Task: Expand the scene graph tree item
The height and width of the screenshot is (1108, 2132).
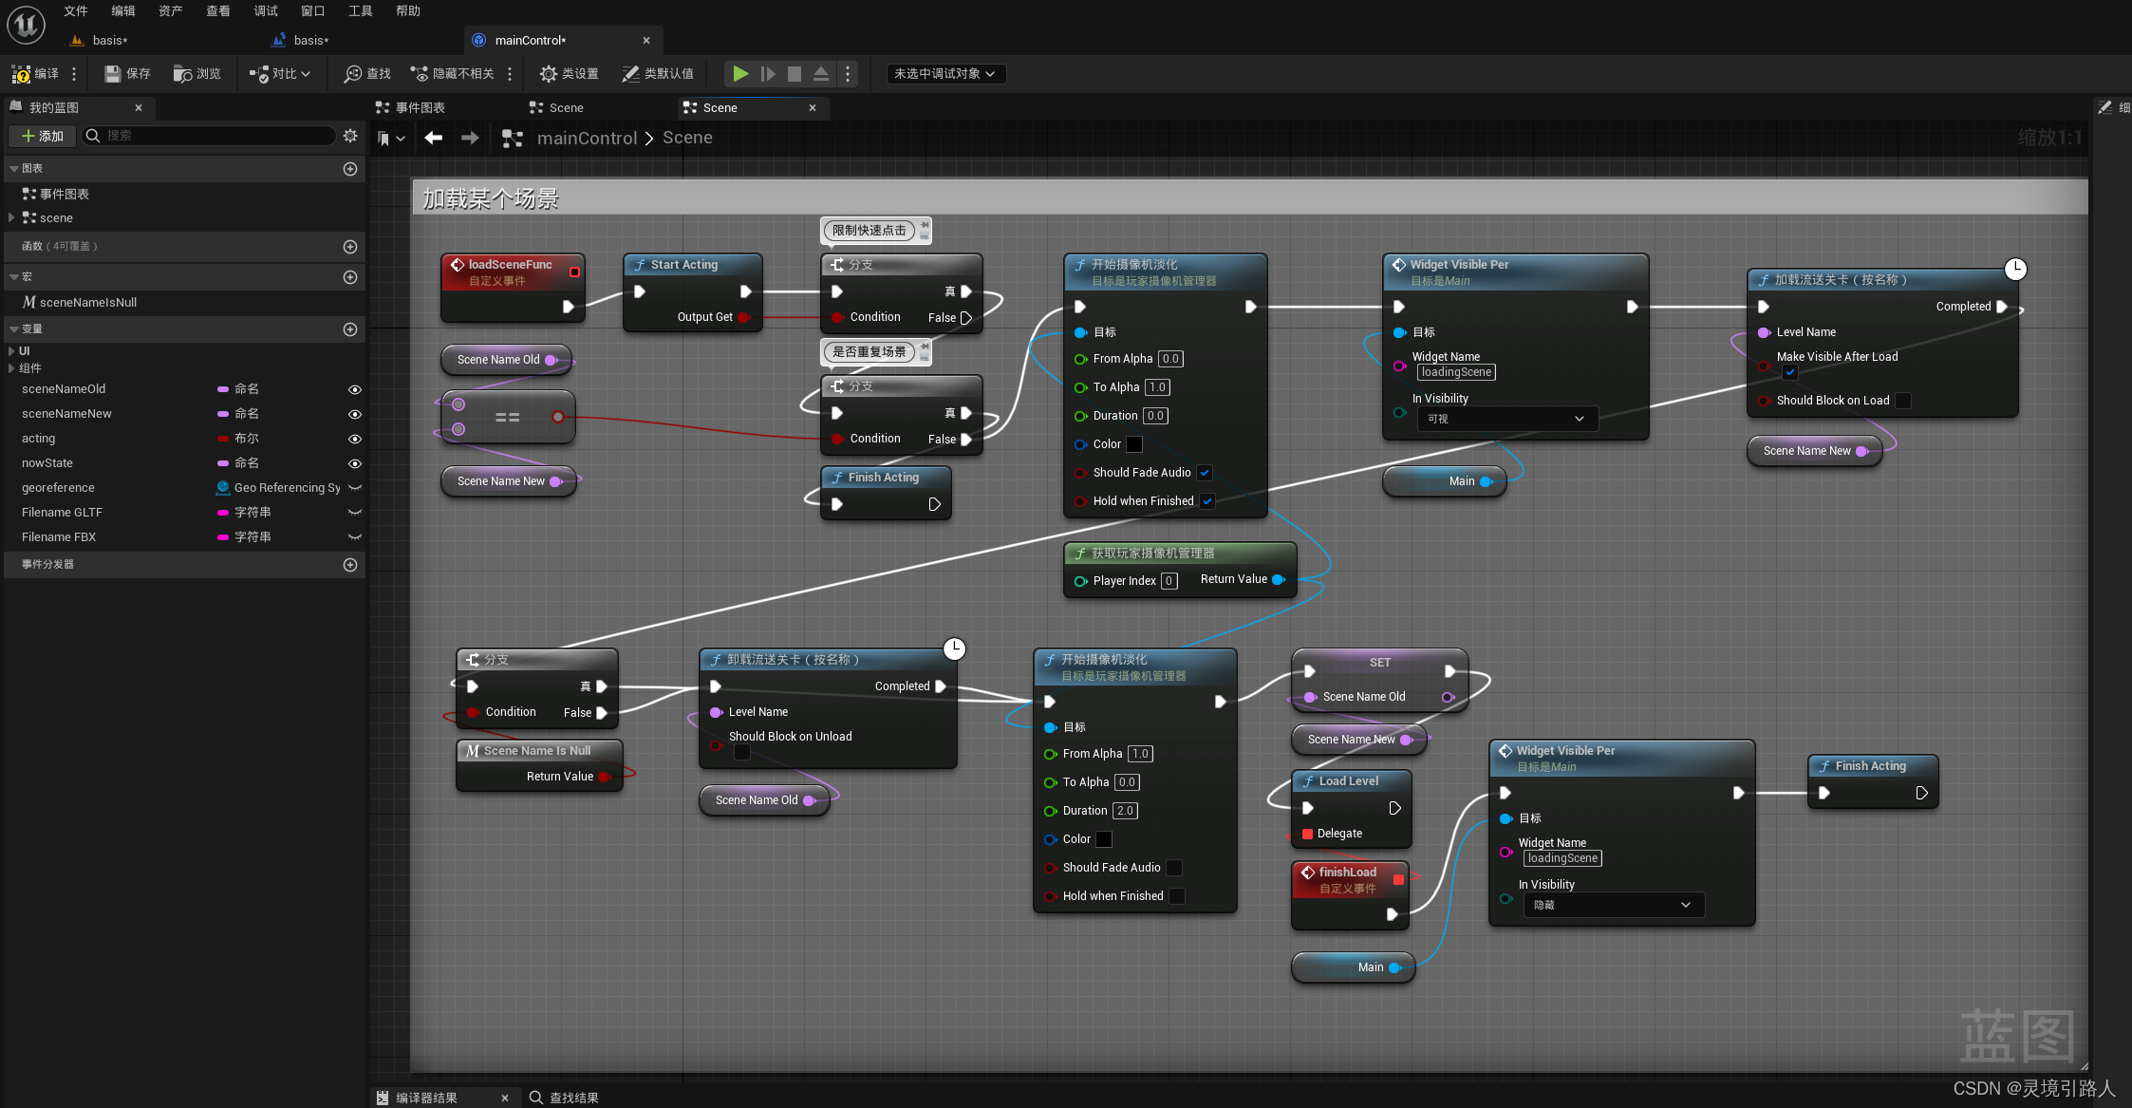Action: (x=11, y=217)
